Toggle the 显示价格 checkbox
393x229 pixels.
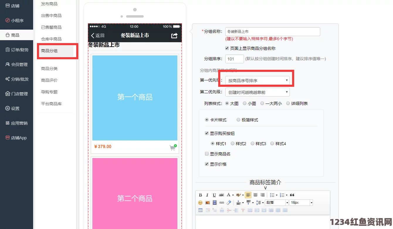[207, 164]
